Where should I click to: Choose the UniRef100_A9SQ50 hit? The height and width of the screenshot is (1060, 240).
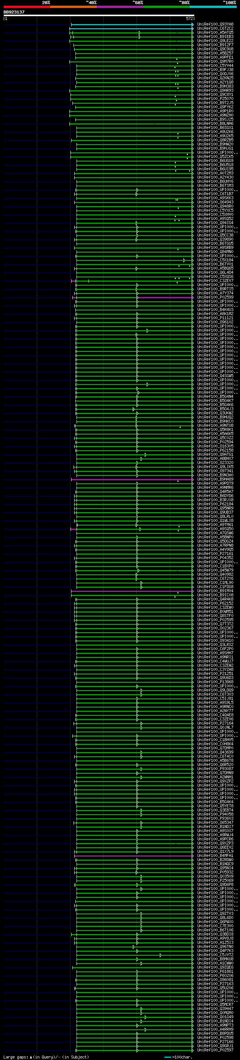[215, 529]
